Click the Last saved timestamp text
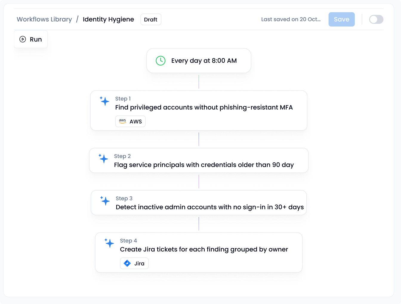Image resolution: width=401 pixels, height=304 pixels. (x=291, y=19)
